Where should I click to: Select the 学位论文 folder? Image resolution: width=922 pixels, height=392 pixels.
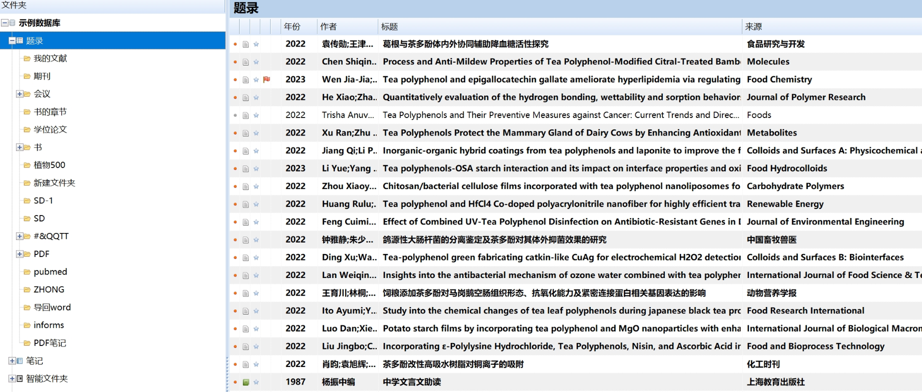50,129
